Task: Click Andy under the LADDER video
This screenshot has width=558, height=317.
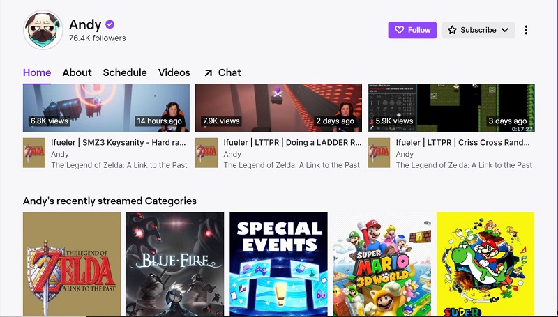Action: pos(232,154)
